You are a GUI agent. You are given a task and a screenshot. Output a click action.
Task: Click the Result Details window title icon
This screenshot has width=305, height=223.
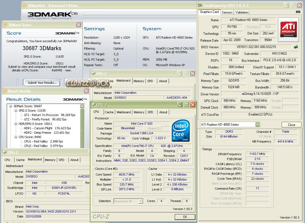[5, 91]
